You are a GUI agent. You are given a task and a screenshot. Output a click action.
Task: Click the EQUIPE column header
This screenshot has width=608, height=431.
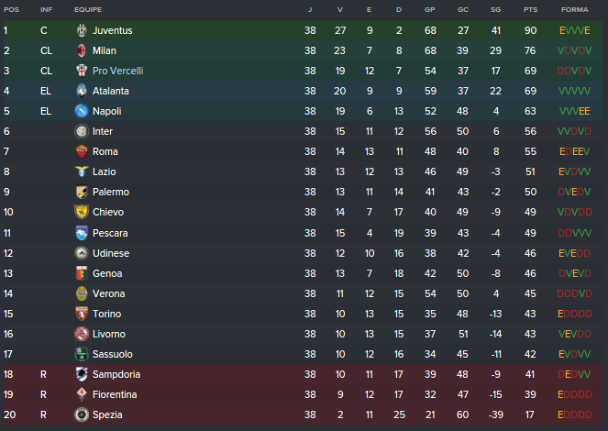(89, 9)
